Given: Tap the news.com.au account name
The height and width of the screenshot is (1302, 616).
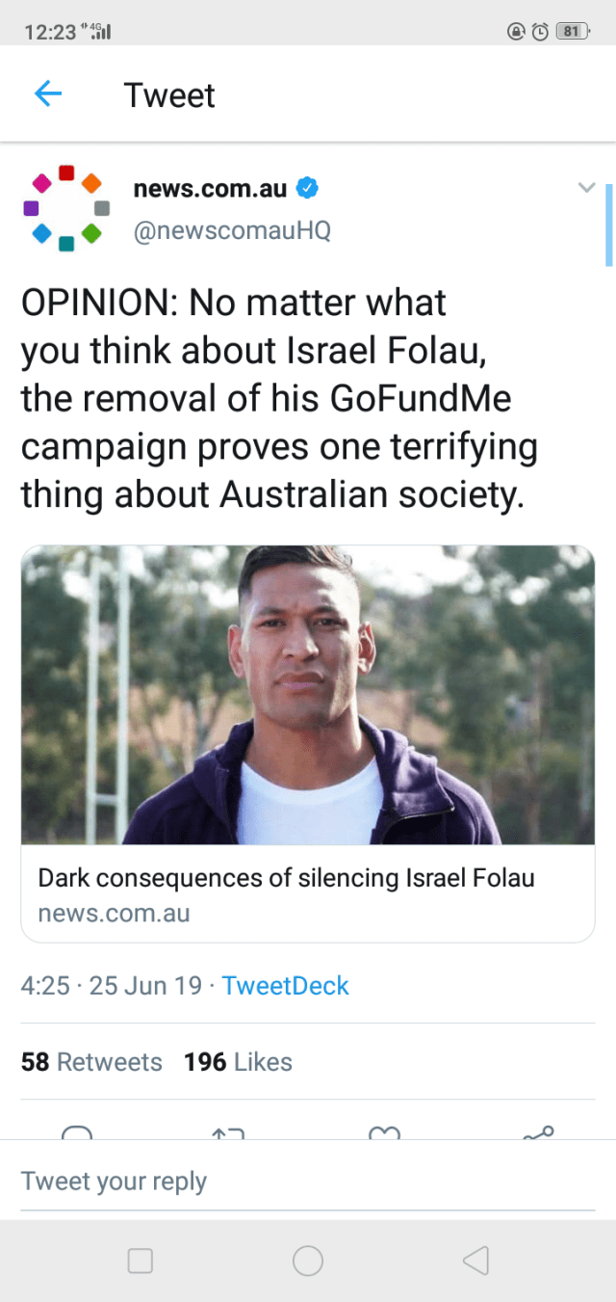Looking at the screenshot, I should coord(210,188).
